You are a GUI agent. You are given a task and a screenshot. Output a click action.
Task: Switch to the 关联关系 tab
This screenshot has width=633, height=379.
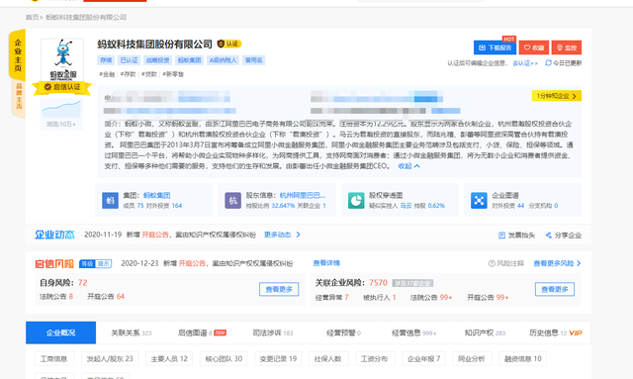132,332
